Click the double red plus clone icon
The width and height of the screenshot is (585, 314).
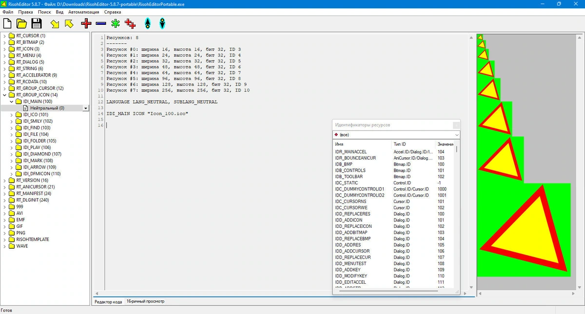tap(130, 23)
